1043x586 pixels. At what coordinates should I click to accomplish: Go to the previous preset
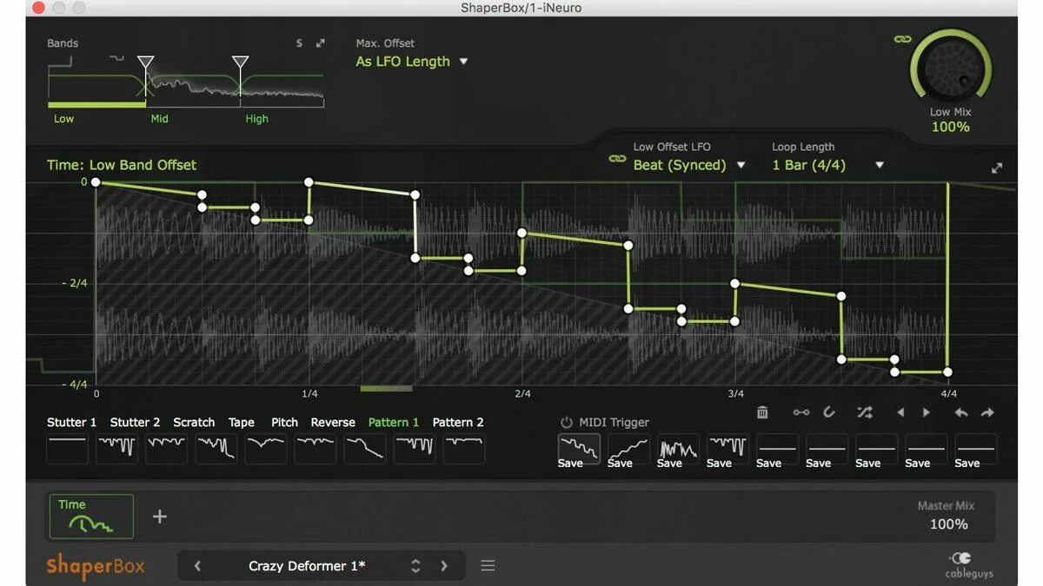[x=197, y=566]
